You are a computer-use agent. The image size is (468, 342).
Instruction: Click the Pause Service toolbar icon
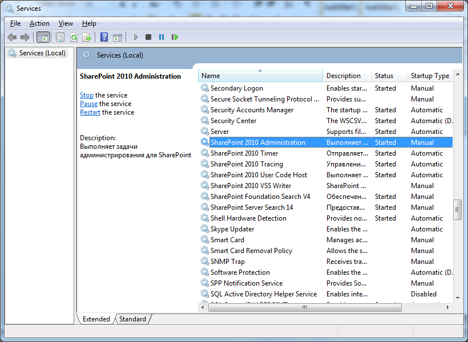coord(162,37)
